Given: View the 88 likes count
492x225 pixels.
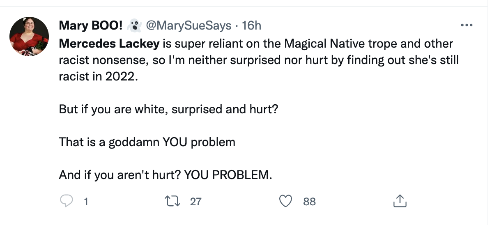Looking at the screenshot, I should pyautogui.click(x=309, y=202).
